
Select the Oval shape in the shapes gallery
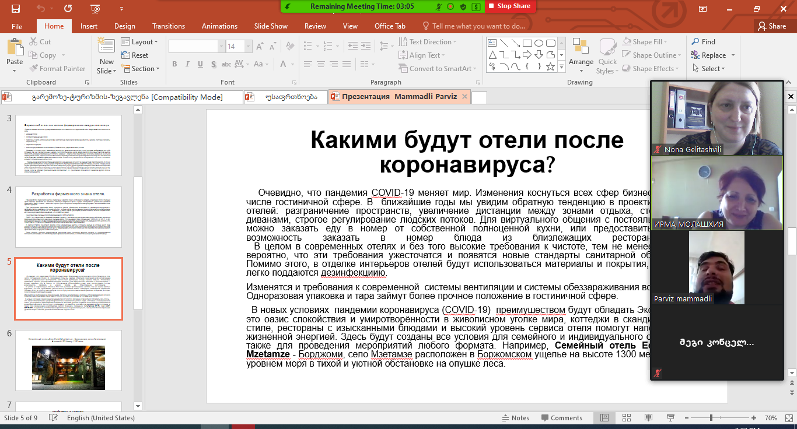coord(539,43)
